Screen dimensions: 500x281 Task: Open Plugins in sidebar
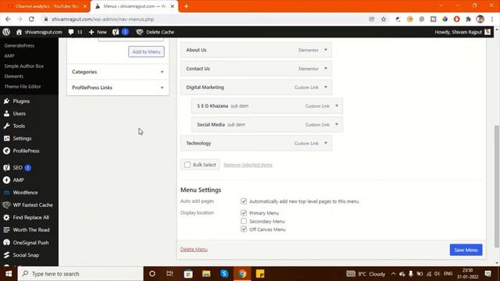point(21,101)
